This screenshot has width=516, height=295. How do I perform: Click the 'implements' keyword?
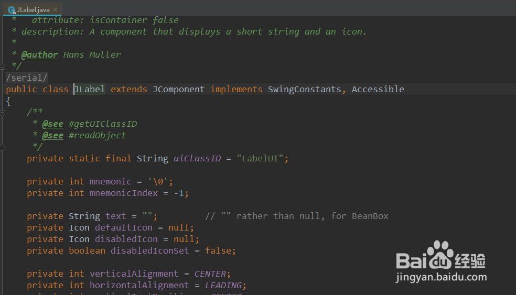tap(236, 89)
